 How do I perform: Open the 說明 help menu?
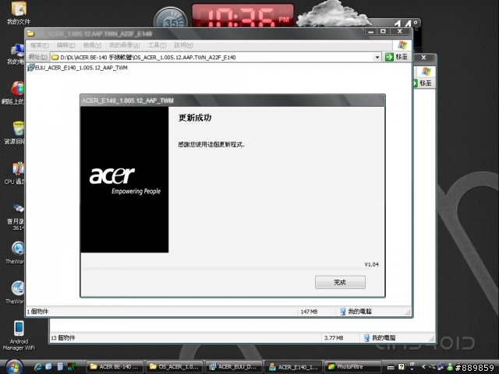(184, 45)
